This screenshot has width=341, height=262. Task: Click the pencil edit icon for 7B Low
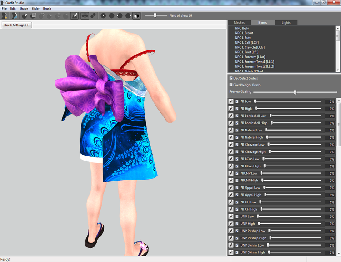click(x=231, y=101)
